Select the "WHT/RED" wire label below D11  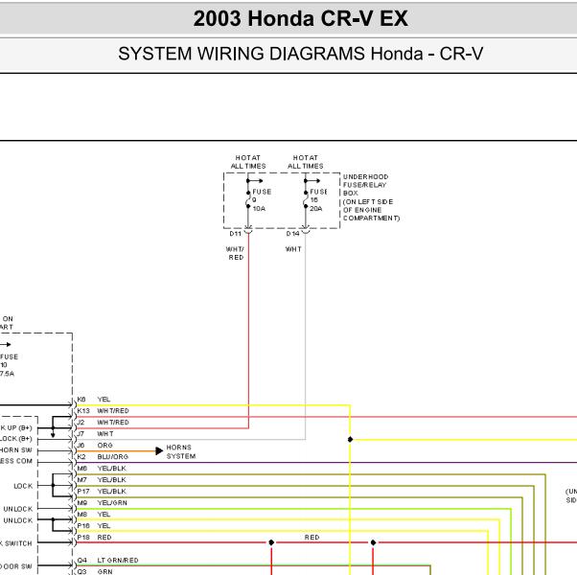click(x=235, y=253)
